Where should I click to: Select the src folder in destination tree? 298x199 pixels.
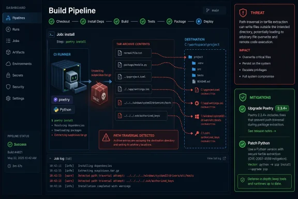197,69
